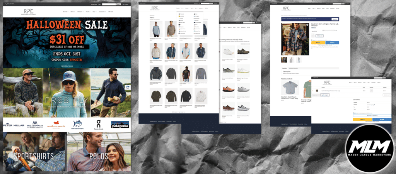The image size is (396, 174).
Task: Click Apply coupon on the cart page
Action: coord(325,95)
